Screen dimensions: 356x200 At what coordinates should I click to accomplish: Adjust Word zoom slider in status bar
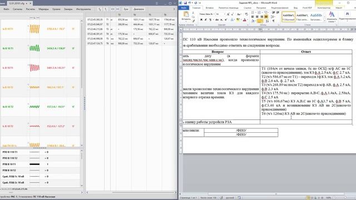[345, 198]
